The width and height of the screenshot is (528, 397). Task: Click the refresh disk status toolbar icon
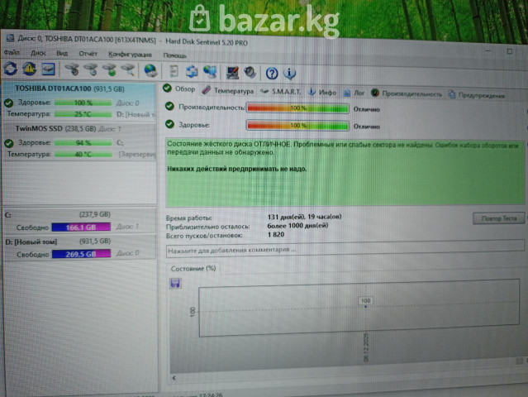click(x=11, y=69)
